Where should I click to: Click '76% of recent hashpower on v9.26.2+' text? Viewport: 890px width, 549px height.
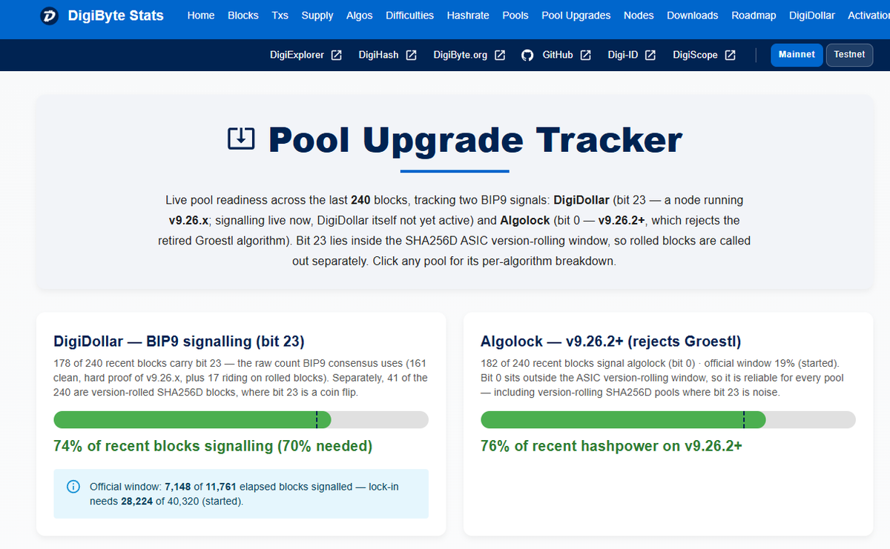pos(612,446)
